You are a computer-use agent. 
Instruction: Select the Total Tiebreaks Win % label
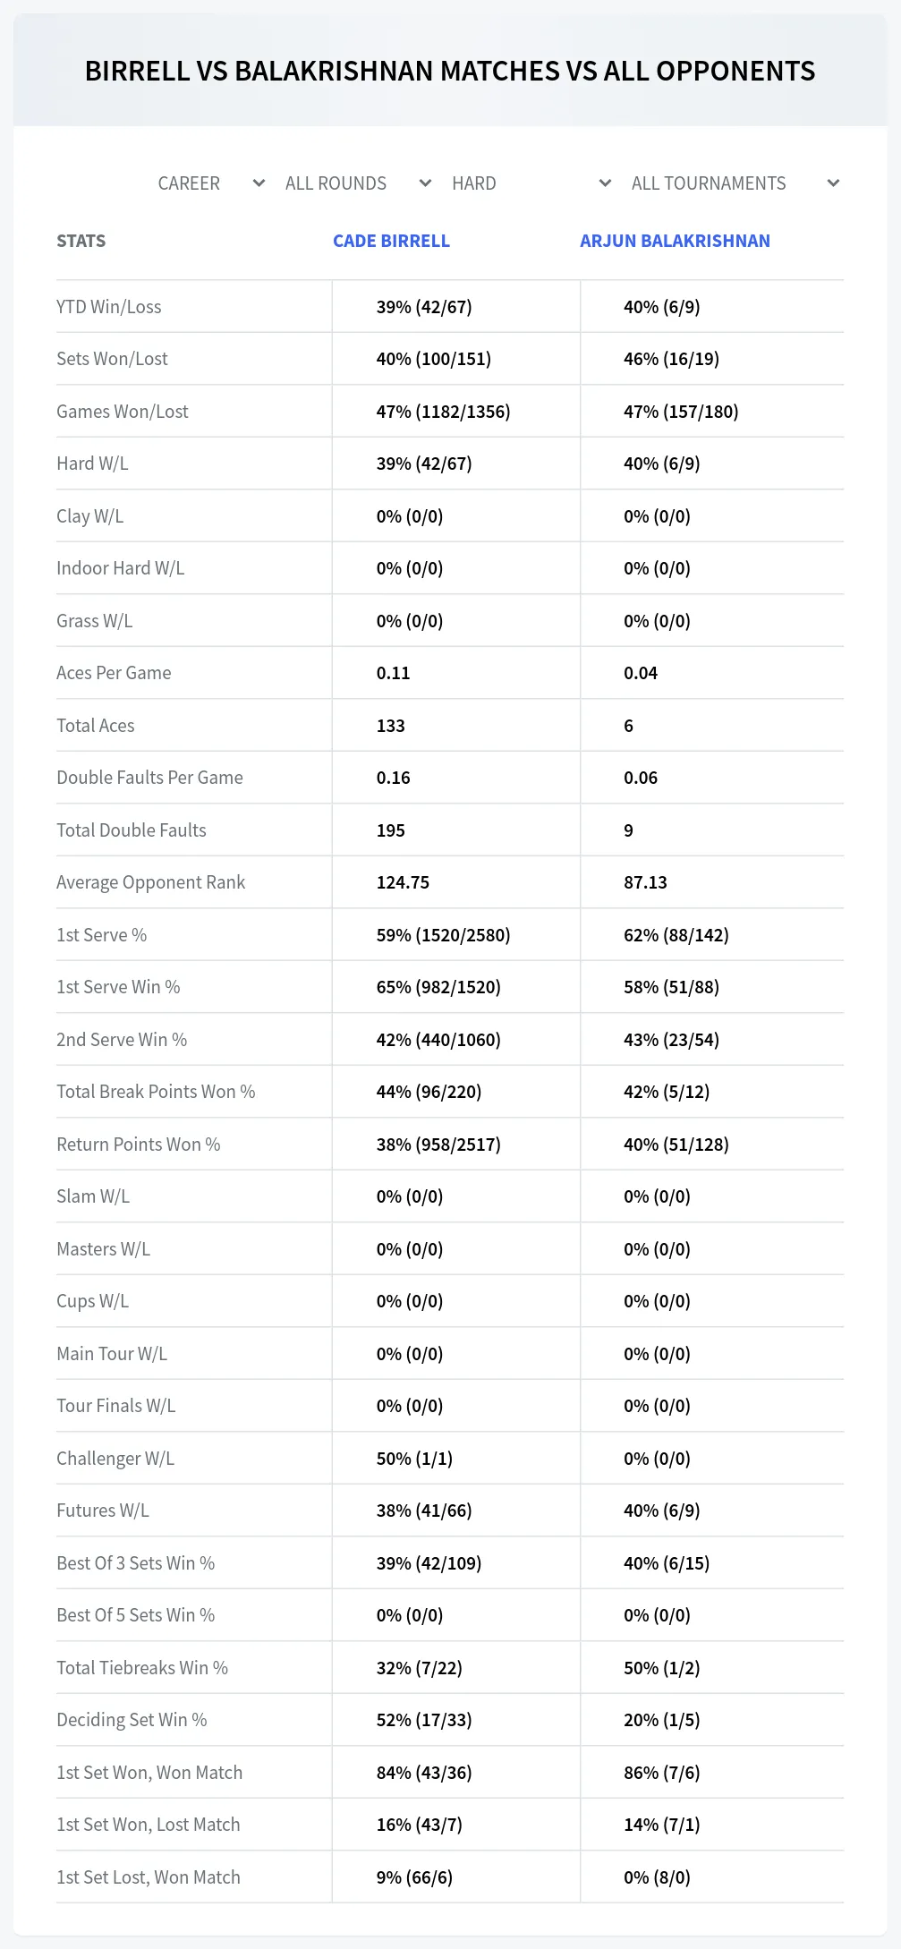[x=142, y=1668]
